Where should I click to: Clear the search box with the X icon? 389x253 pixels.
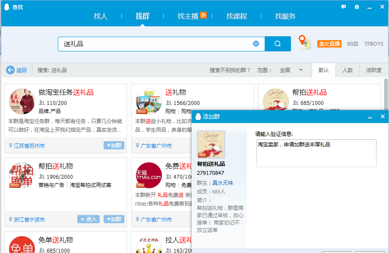coord(256,43)
